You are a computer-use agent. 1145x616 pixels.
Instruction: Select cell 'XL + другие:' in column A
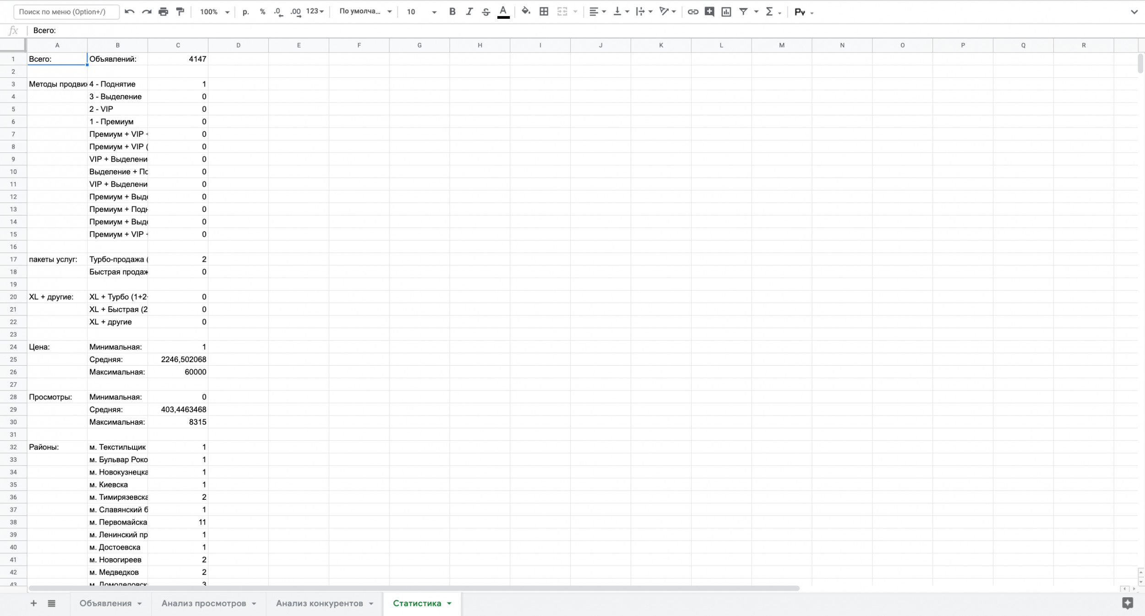click(57, 297)
